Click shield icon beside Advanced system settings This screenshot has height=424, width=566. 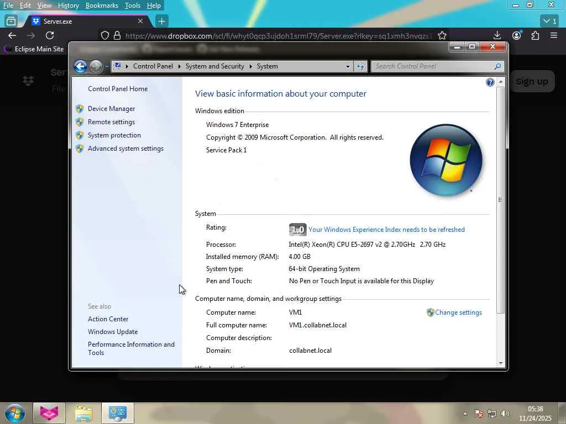pos(80,149)
